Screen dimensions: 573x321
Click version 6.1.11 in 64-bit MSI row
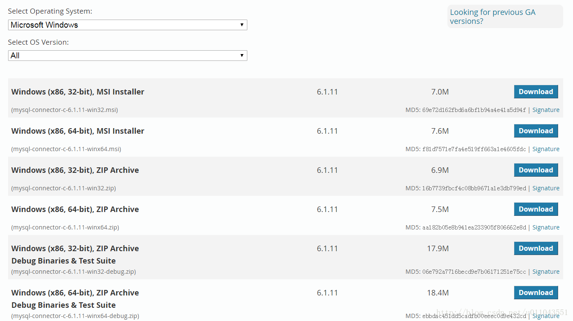(327, 131)
